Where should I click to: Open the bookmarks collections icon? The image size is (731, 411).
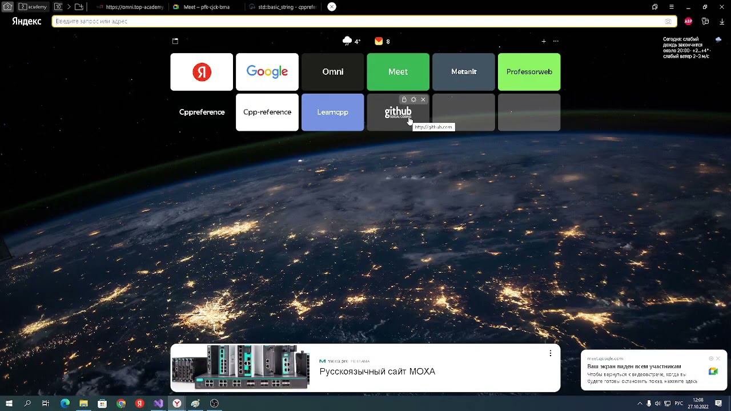(x=654, y=7)
